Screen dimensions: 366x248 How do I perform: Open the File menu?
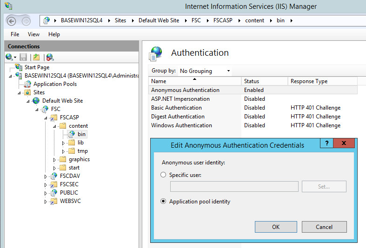[15, 34]
